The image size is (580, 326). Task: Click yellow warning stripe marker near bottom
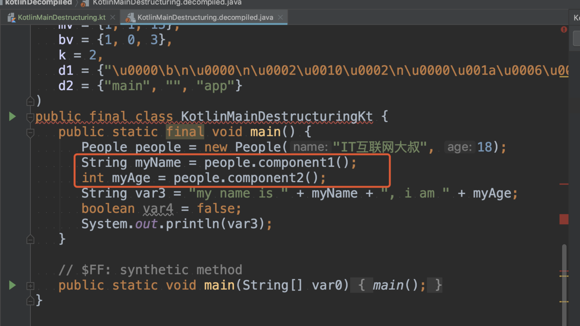(x=564, y=302)
